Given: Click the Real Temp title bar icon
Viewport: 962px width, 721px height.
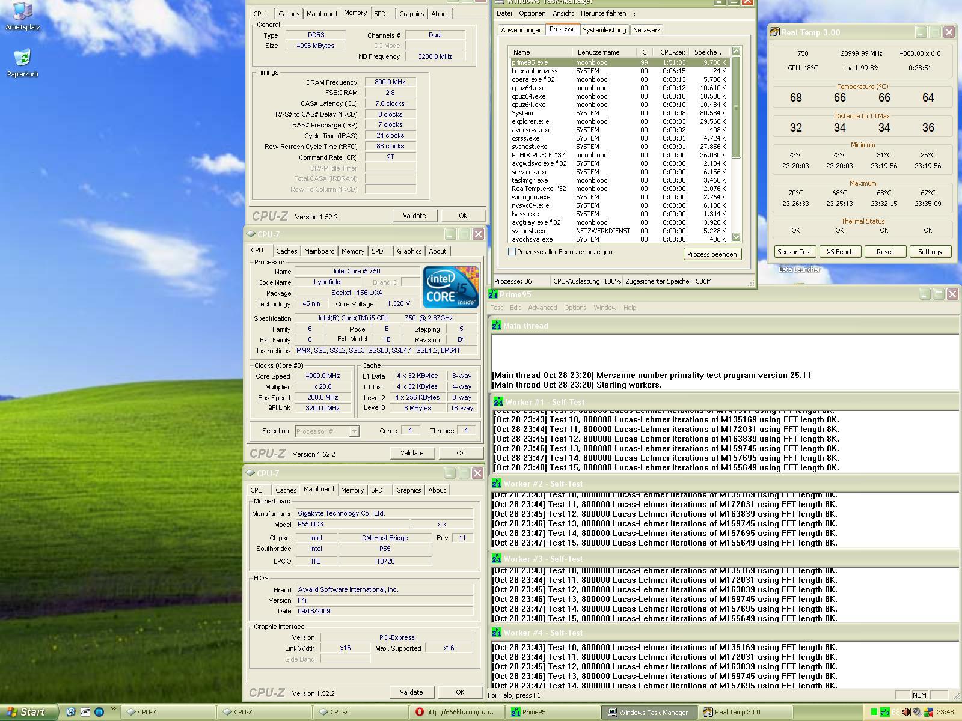Looking at the screenshot, I should [x=775, y=32].
